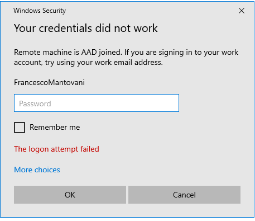Click the AAD joined explanation text
The image size is (255, 221).
(126, 57)
